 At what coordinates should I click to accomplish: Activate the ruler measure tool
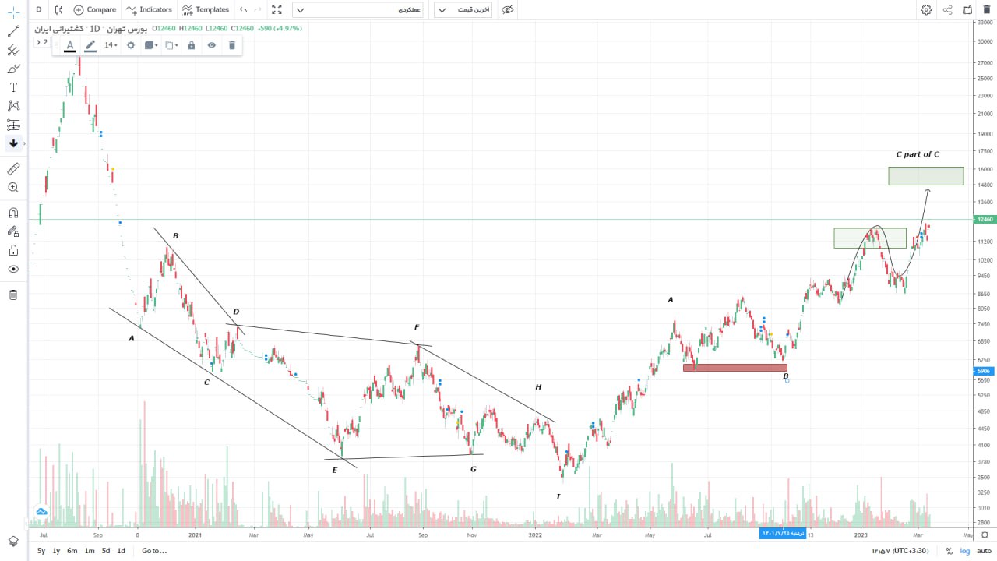click(x=13, y=168)
